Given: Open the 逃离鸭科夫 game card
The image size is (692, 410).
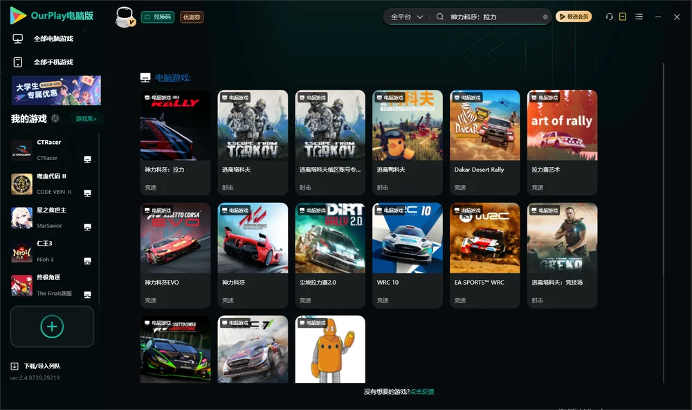Looking at the screenshot, I should tap(408, 143).
